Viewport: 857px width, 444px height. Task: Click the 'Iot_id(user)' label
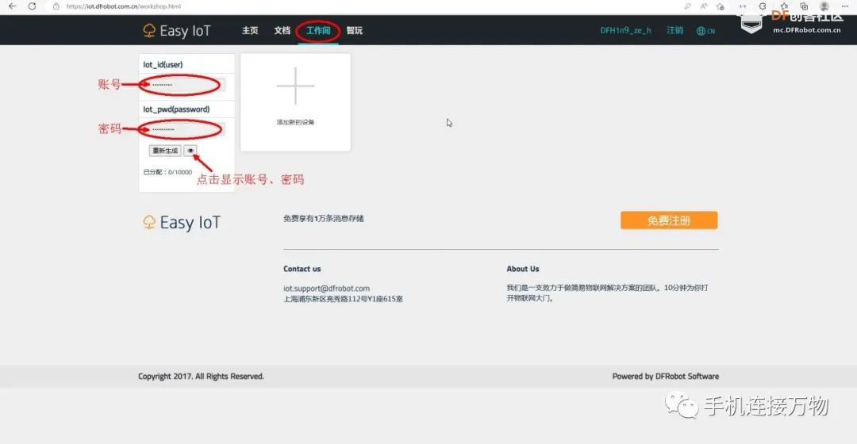tap(163, 64)
